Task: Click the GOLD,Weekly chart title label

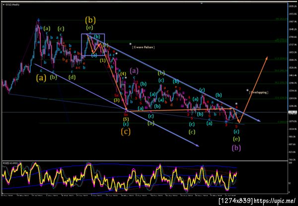Action: coord(12,4)
